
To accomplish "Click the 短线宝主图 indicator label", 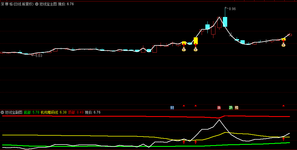I will pos(48,4).
